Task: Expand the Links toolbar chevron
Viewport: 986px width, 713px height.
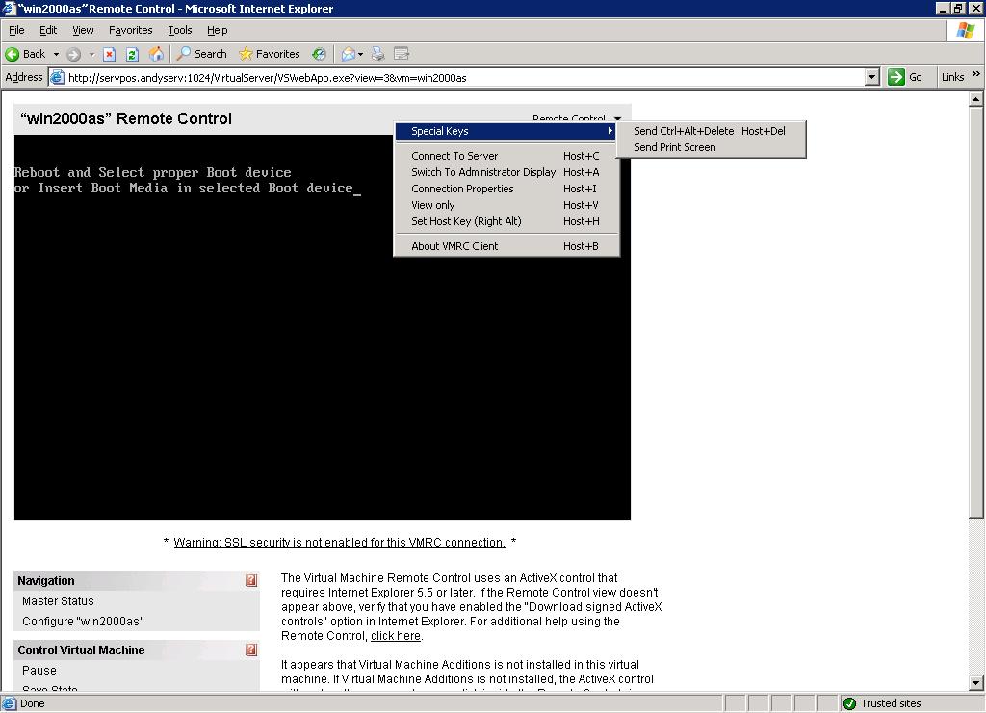Action: point(976,75)
